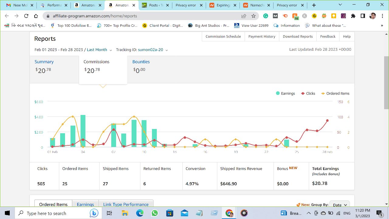Open Microsoft Store from the taskbar
Viewport: 389px width, 219px height.
(170, 213)
